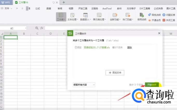177x110 pixels.
Task: Open the 保留所有内容 dropdown
Action: click(84, 85)
